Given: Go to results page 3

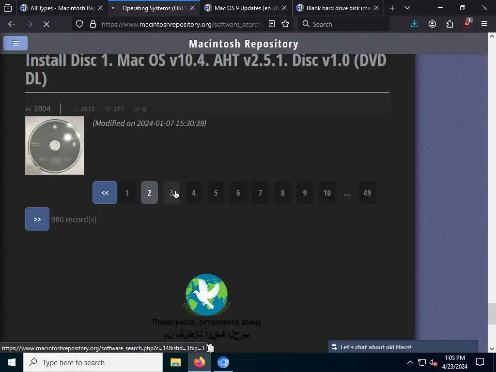Looking at the screenshot, I should point(171,193).
